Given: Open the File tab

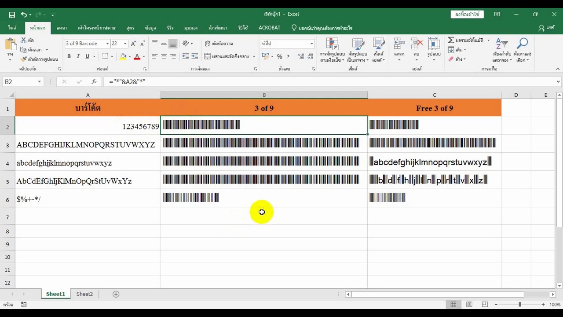Looking at the screenshot, I should pos(12,28).
